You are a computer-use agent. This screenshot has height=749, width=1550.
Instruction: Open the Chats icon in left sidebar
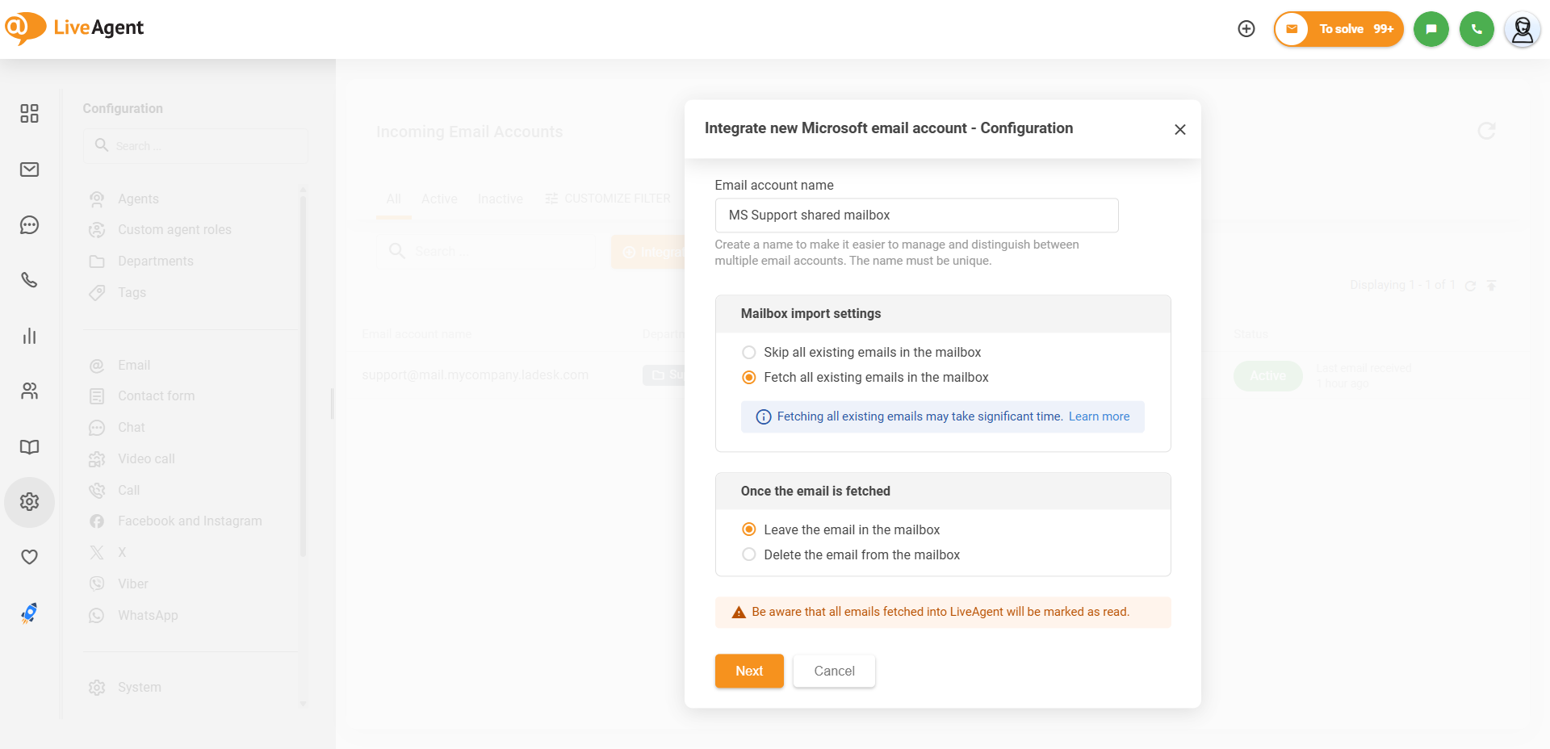pos(30,225)
